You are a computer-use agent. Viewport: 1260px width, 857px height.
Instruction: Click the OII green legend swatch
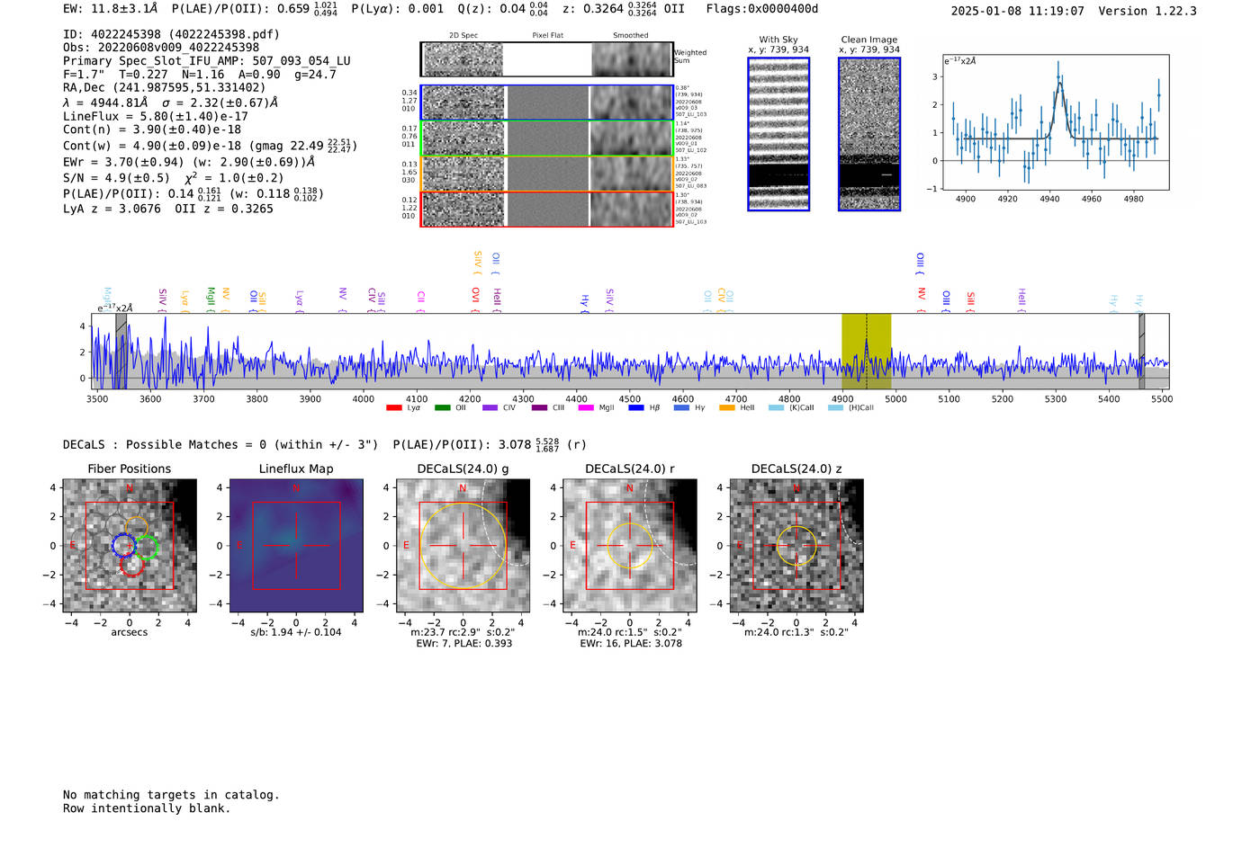[442, 407]
